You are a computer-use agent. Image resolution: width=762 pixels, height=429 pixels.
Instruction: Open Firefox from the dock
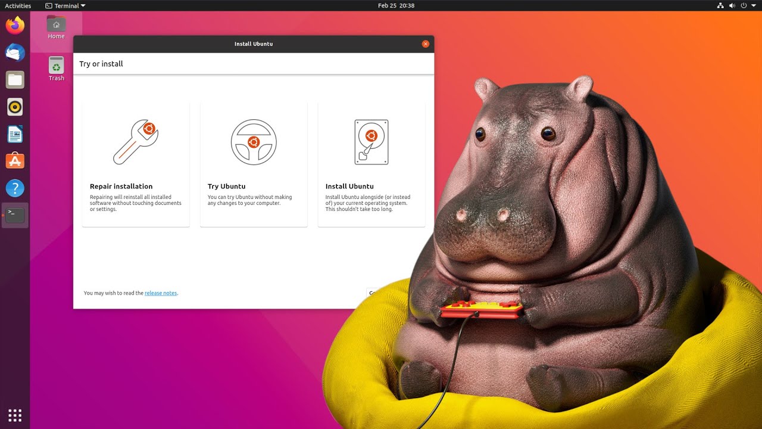pyautogui.click(x=15, y=25)
